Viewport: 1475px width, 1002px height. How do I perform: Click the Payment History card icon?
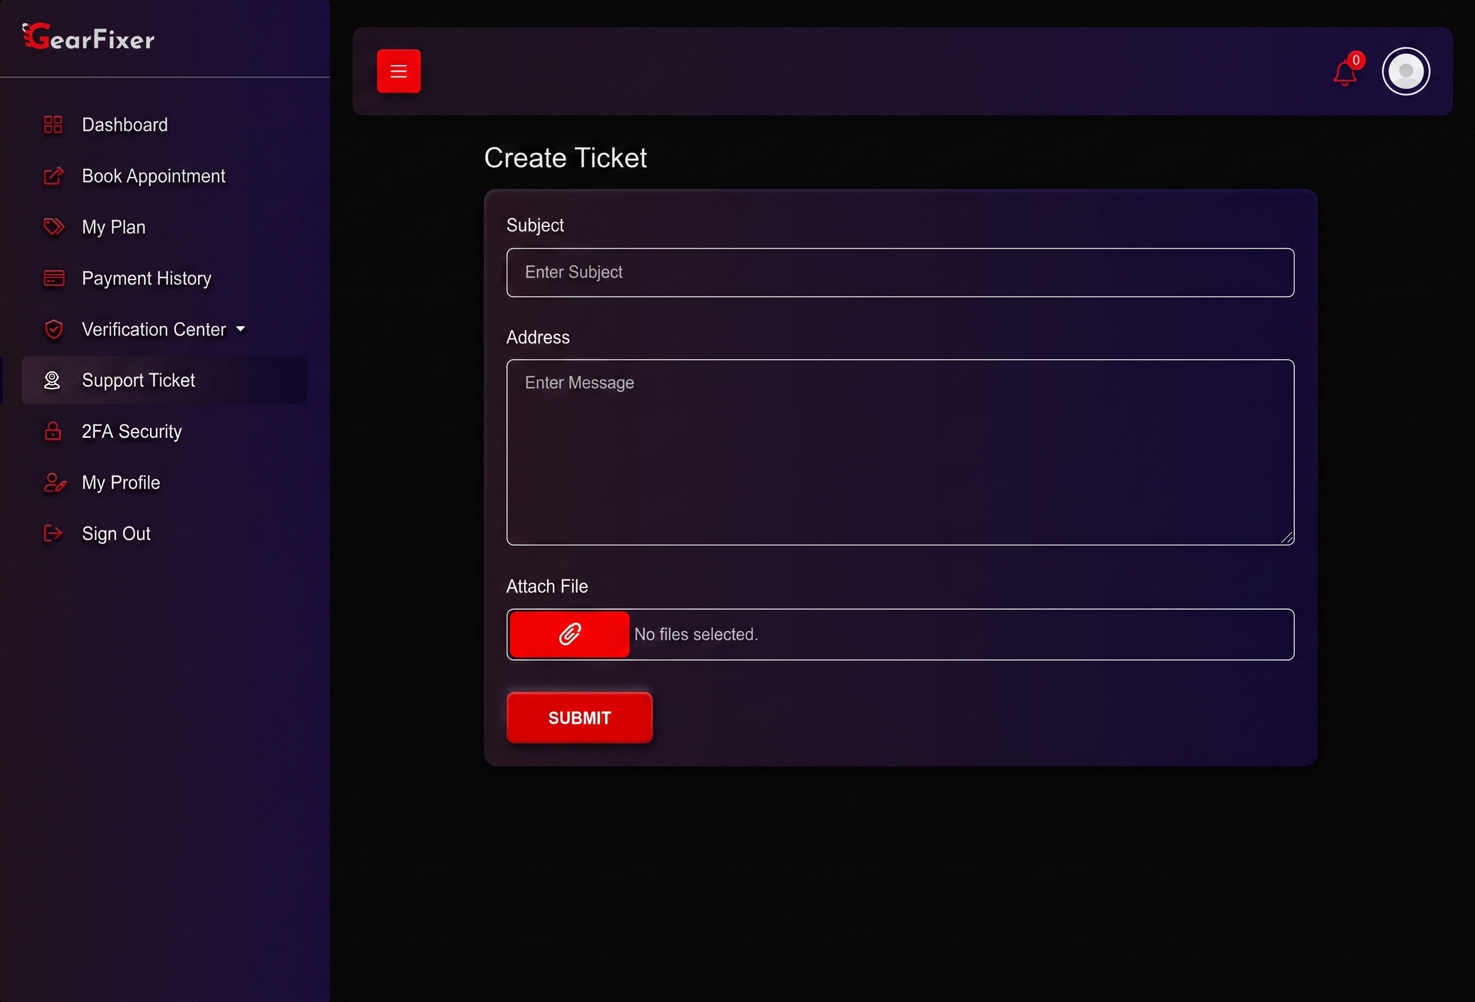(53, 278)
